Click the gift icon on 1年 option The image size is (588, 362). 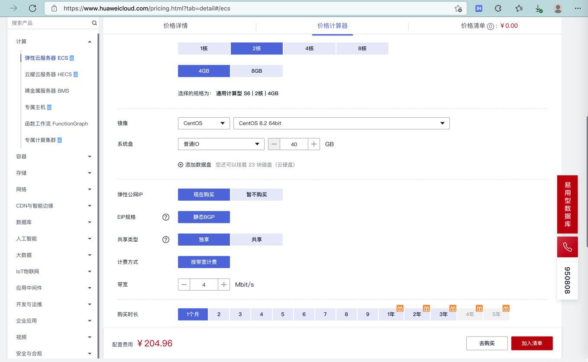point(400,308)
